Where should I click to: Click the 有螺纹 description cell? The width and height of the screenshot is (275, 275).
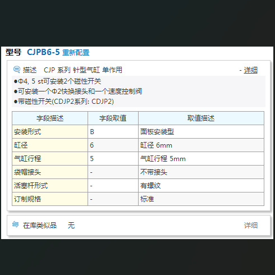click(201, 186)
